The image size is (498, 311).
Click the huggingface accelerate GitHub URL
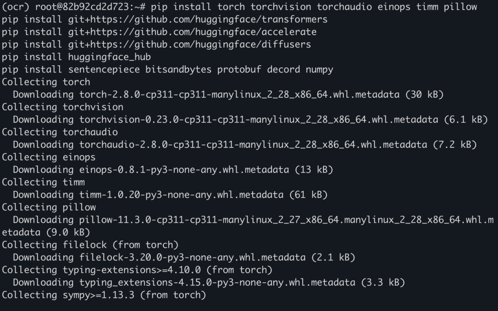coord(190,32)
